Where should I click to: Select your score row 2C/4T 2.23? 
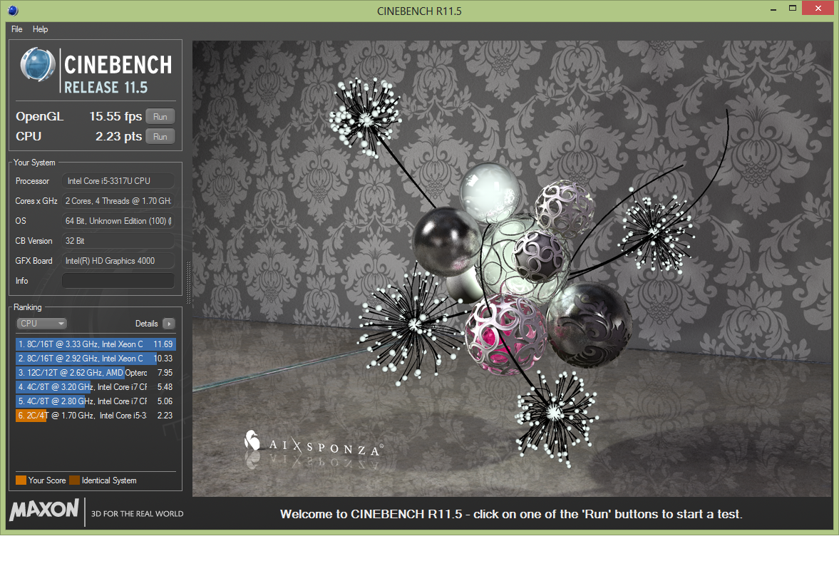click(96, 415)
